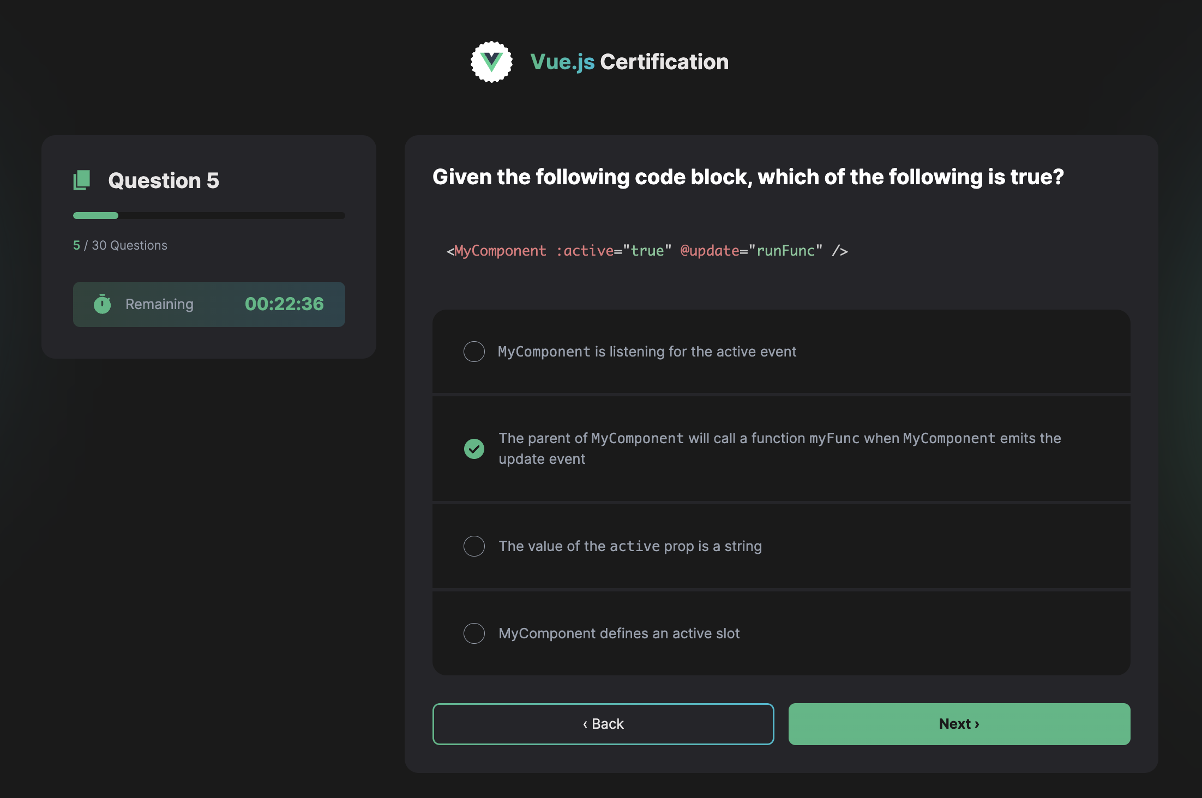Go back to the previous question
This screenshot has height=798, width=1202.
(x=603, y=724)
